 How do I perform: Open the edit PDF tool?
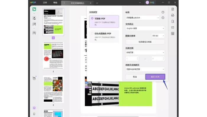pos(34,24)
